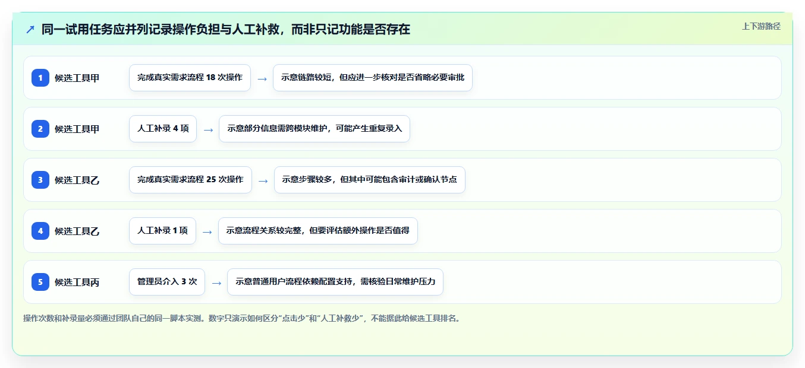Screen dimensions: 805x368
Task: Click the 完成真实需求流程 25 次操作 chip
Action: pos(190,180)
